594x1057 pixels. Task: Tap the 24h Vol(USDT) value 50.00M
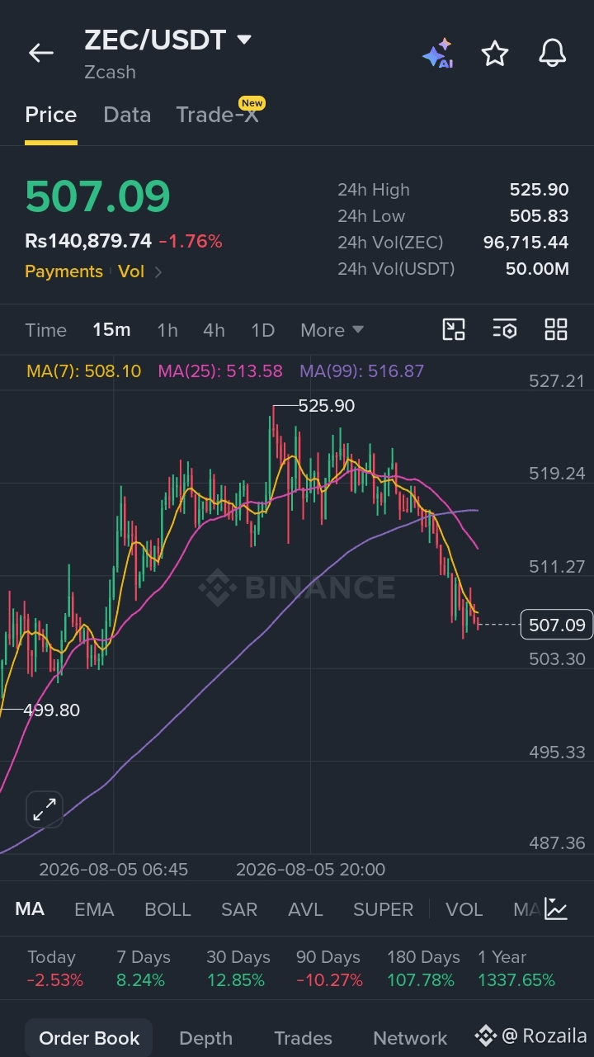coord(537,269)
